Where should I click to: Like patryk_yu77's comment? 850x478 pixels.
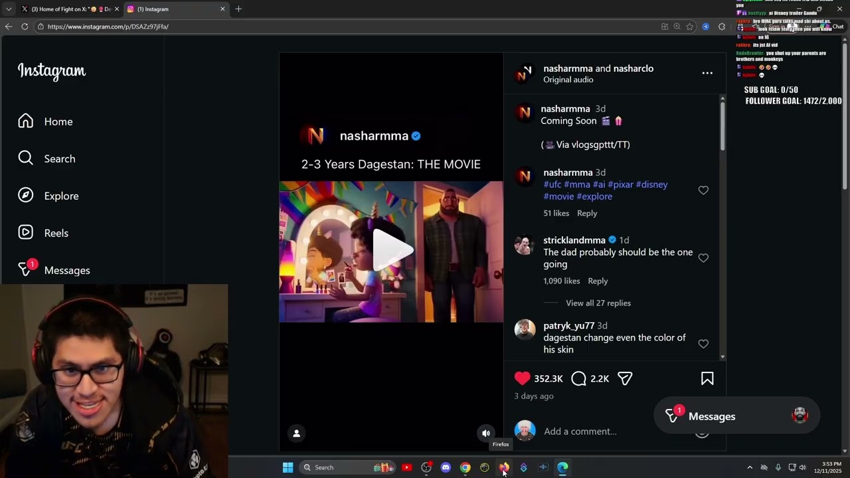(703, 344)
